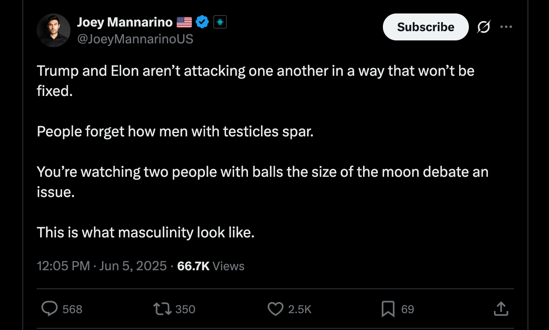Open the 568 replies count
549x330 pixels.
coord(61,309)
